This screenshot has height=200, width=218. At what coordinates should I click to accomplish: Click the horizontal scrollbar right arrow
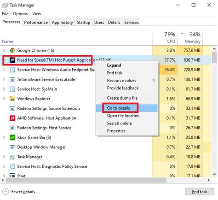click(x=208, y=180)
